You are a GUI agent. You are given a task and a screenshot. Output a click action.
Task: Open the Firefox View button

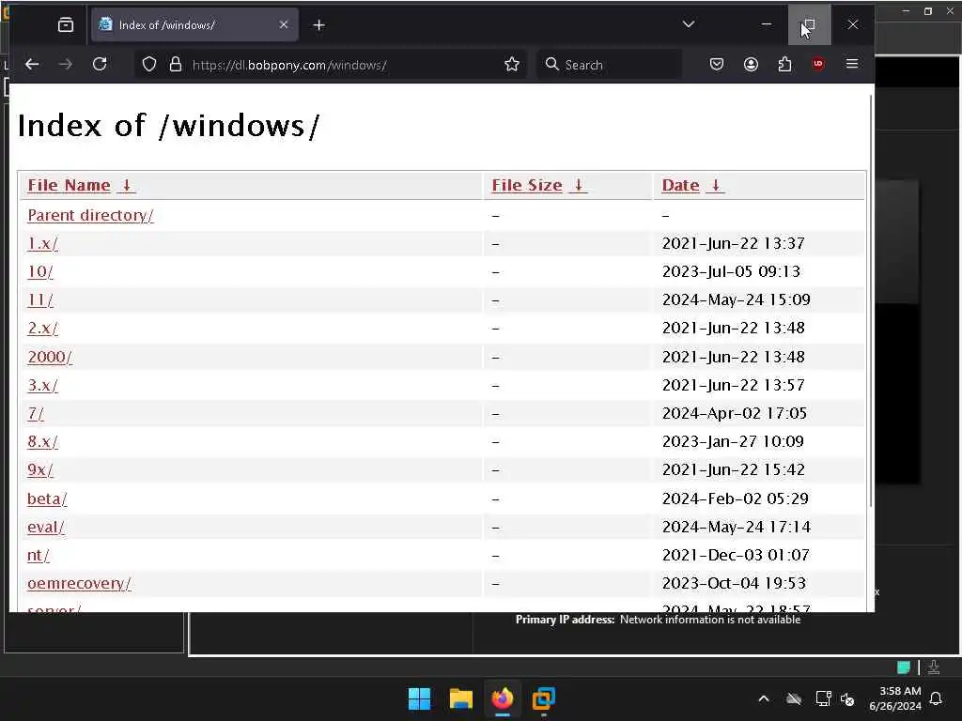[66, 25]
